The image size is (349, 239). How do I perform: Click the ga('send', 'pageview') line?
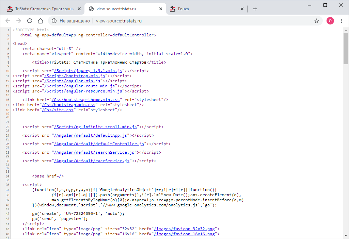pos(60,219)
